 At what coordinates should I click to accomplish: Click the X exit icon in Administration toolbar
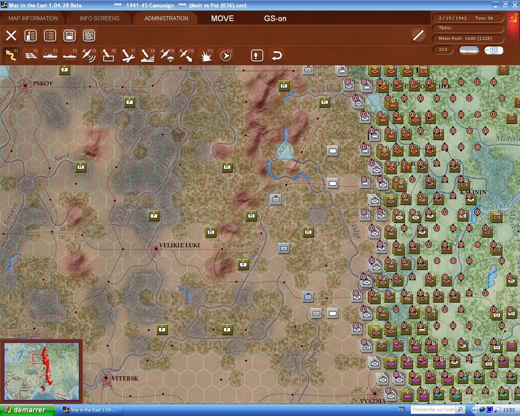tap(11, 35)
